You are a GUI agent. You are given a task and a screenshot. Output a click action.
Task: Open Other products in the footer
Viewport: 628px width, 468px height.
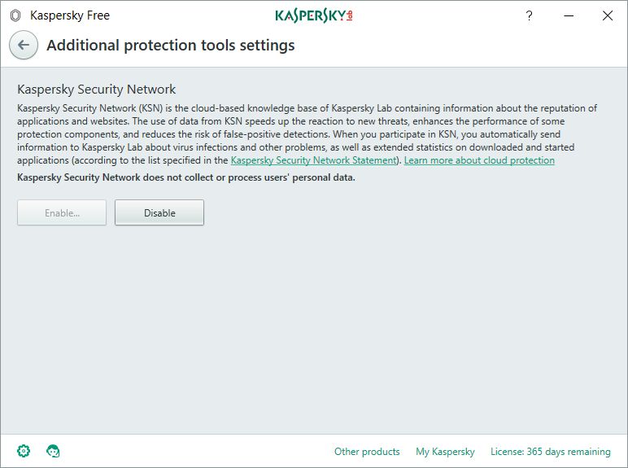click(367, 452)
